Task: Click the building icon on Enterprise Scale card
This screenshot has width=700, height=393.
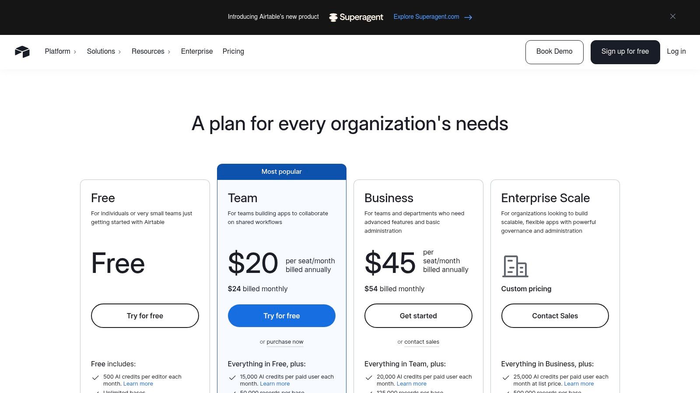Action: 515,265
